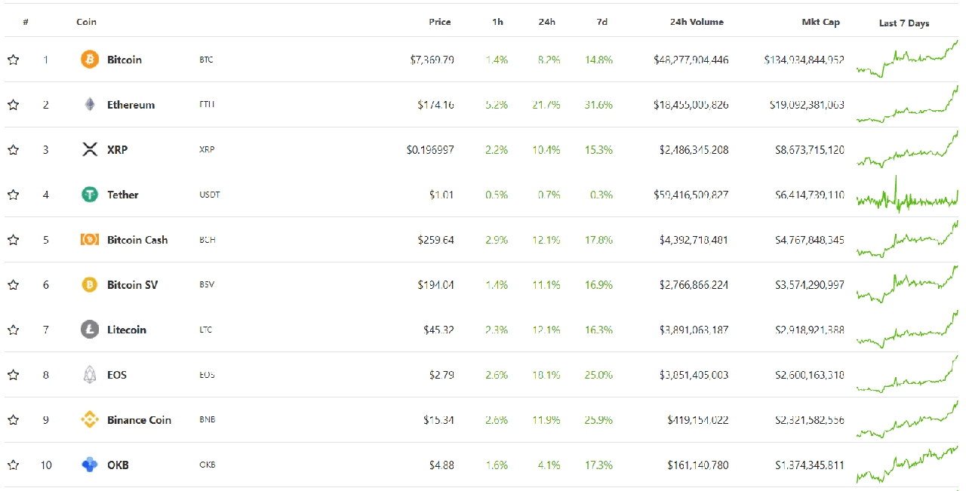This screenshot has width=966, height=491.
Task: Open the Bitcoin Cash name link
Action: pos(137,240)
